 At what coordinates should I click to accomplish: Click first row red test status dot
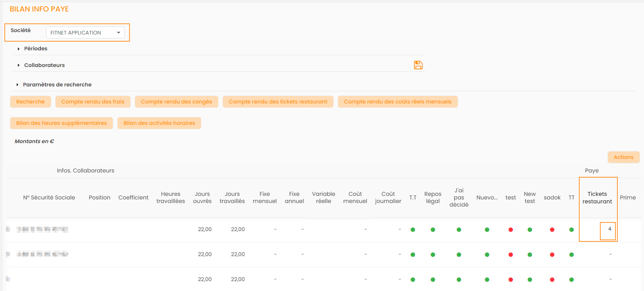coord(511,230)
